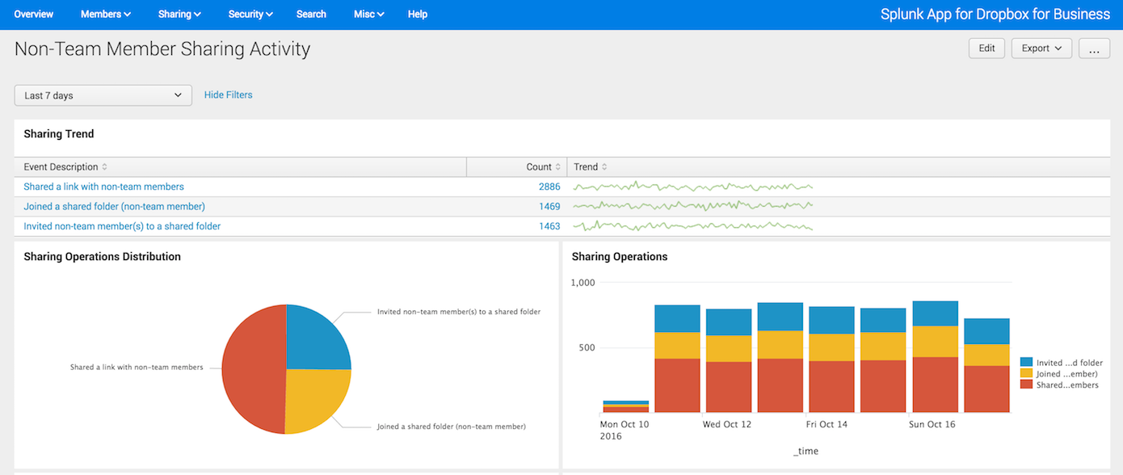This screenshot has height=475, width=1123.
Task: Click the Edit button
Action: (x=986, y=48)
